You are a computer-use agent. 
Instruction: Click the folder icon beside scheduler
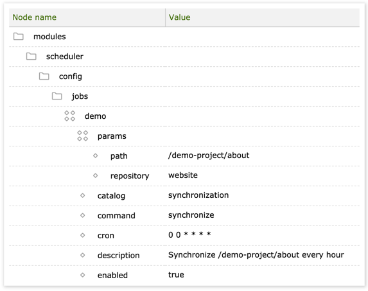[x=31, y=57]
